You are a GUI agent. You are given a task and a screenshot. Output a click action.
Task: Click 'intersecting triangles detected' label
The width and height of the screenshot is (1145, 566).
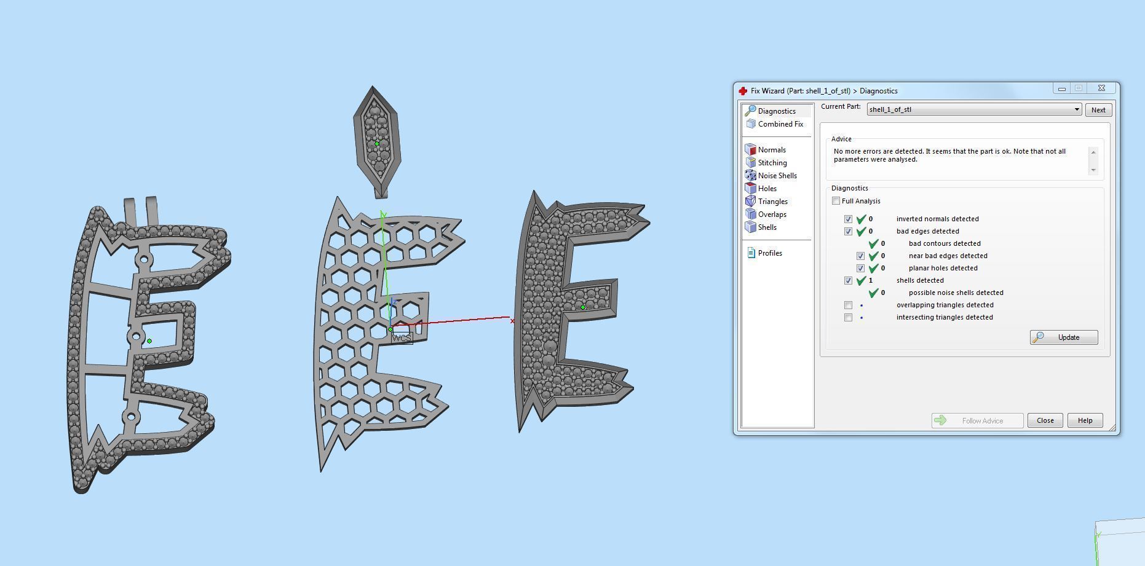tap(945, 317)
